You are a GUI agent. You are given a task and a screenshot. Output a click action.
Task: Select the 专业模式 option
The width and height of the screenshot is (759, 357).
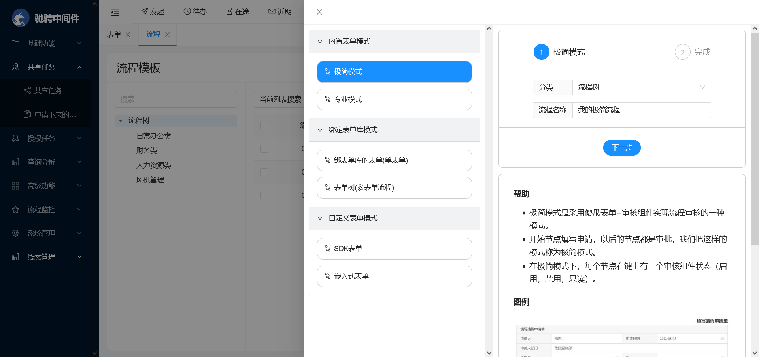[394, 99]
